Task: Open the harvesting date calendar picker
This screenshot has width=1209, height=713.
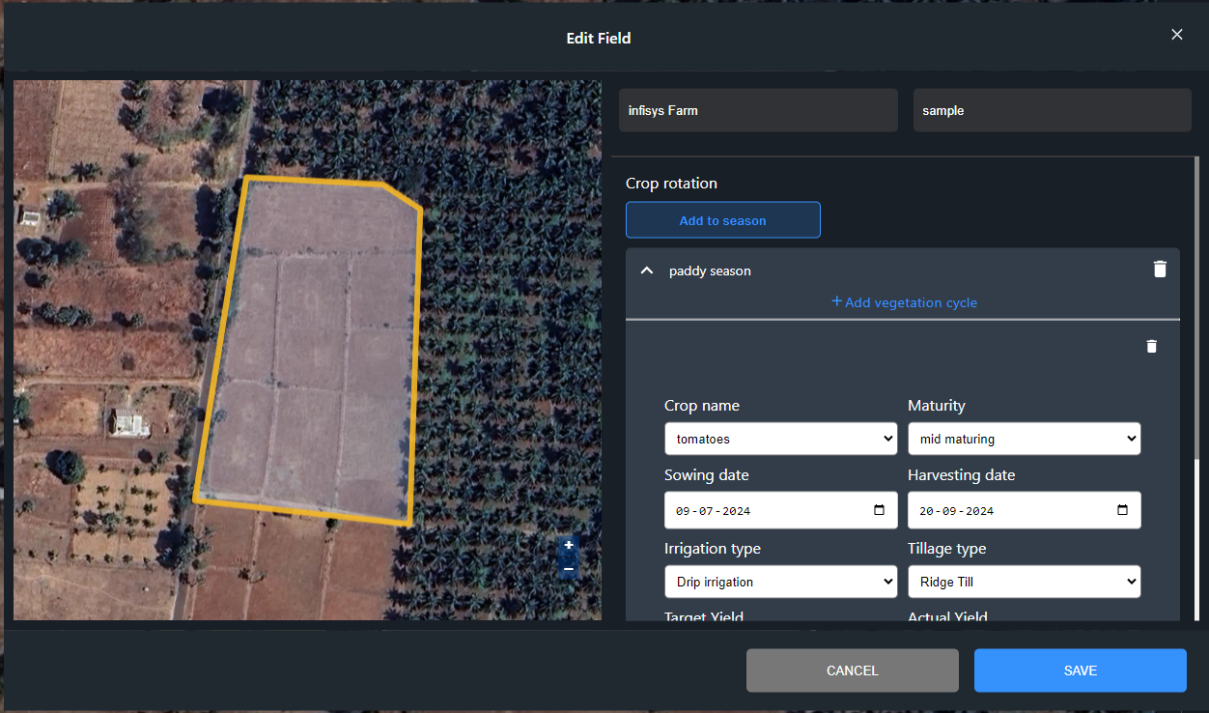Action: click(x=1122, y=510)
